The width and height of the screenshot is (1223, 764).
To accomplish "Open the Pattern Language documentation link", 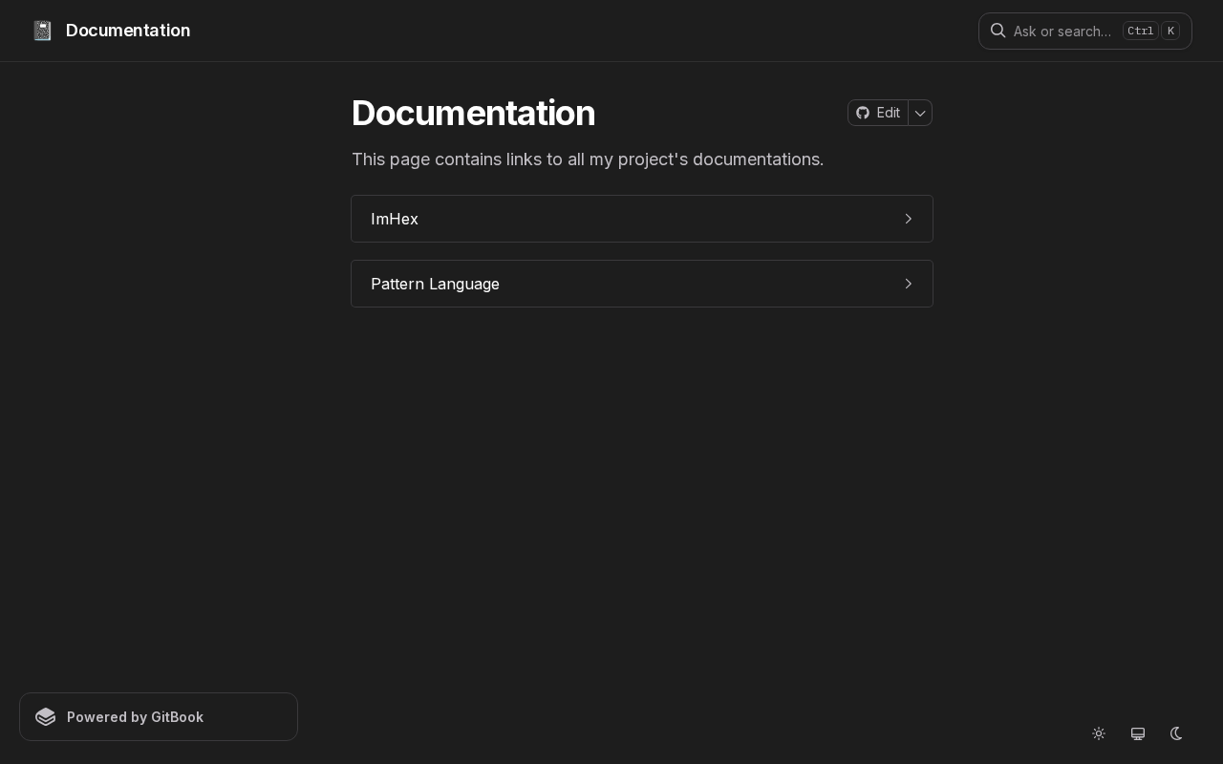I will click(x=642, y=284).
